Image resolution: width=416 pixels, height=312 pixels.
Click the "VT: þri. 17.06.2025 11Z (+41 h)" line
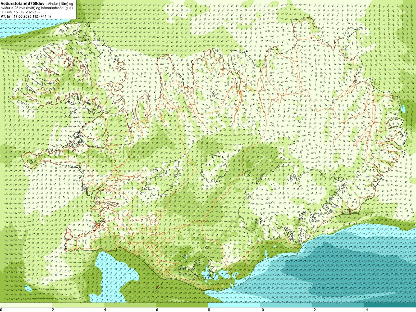click(x=26, y=16)
